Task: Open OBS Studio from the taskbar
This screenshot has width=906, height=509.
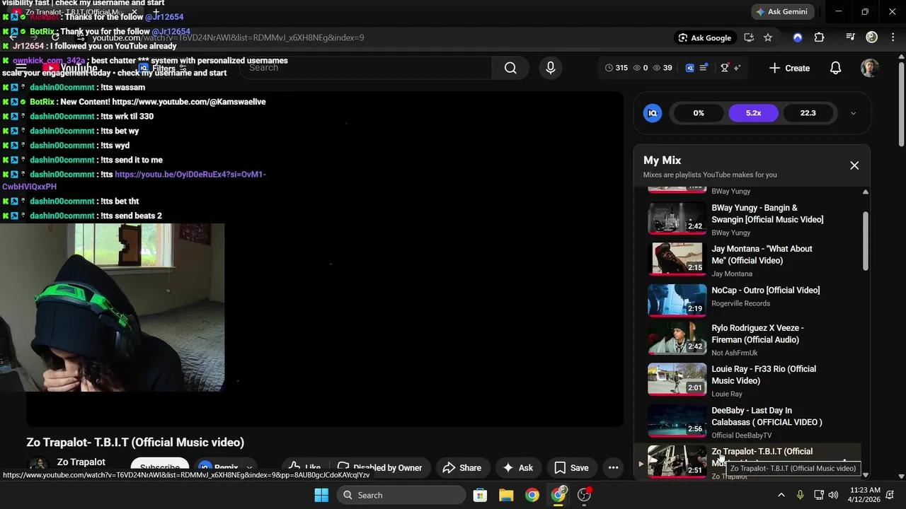Action: coord(585,495)
